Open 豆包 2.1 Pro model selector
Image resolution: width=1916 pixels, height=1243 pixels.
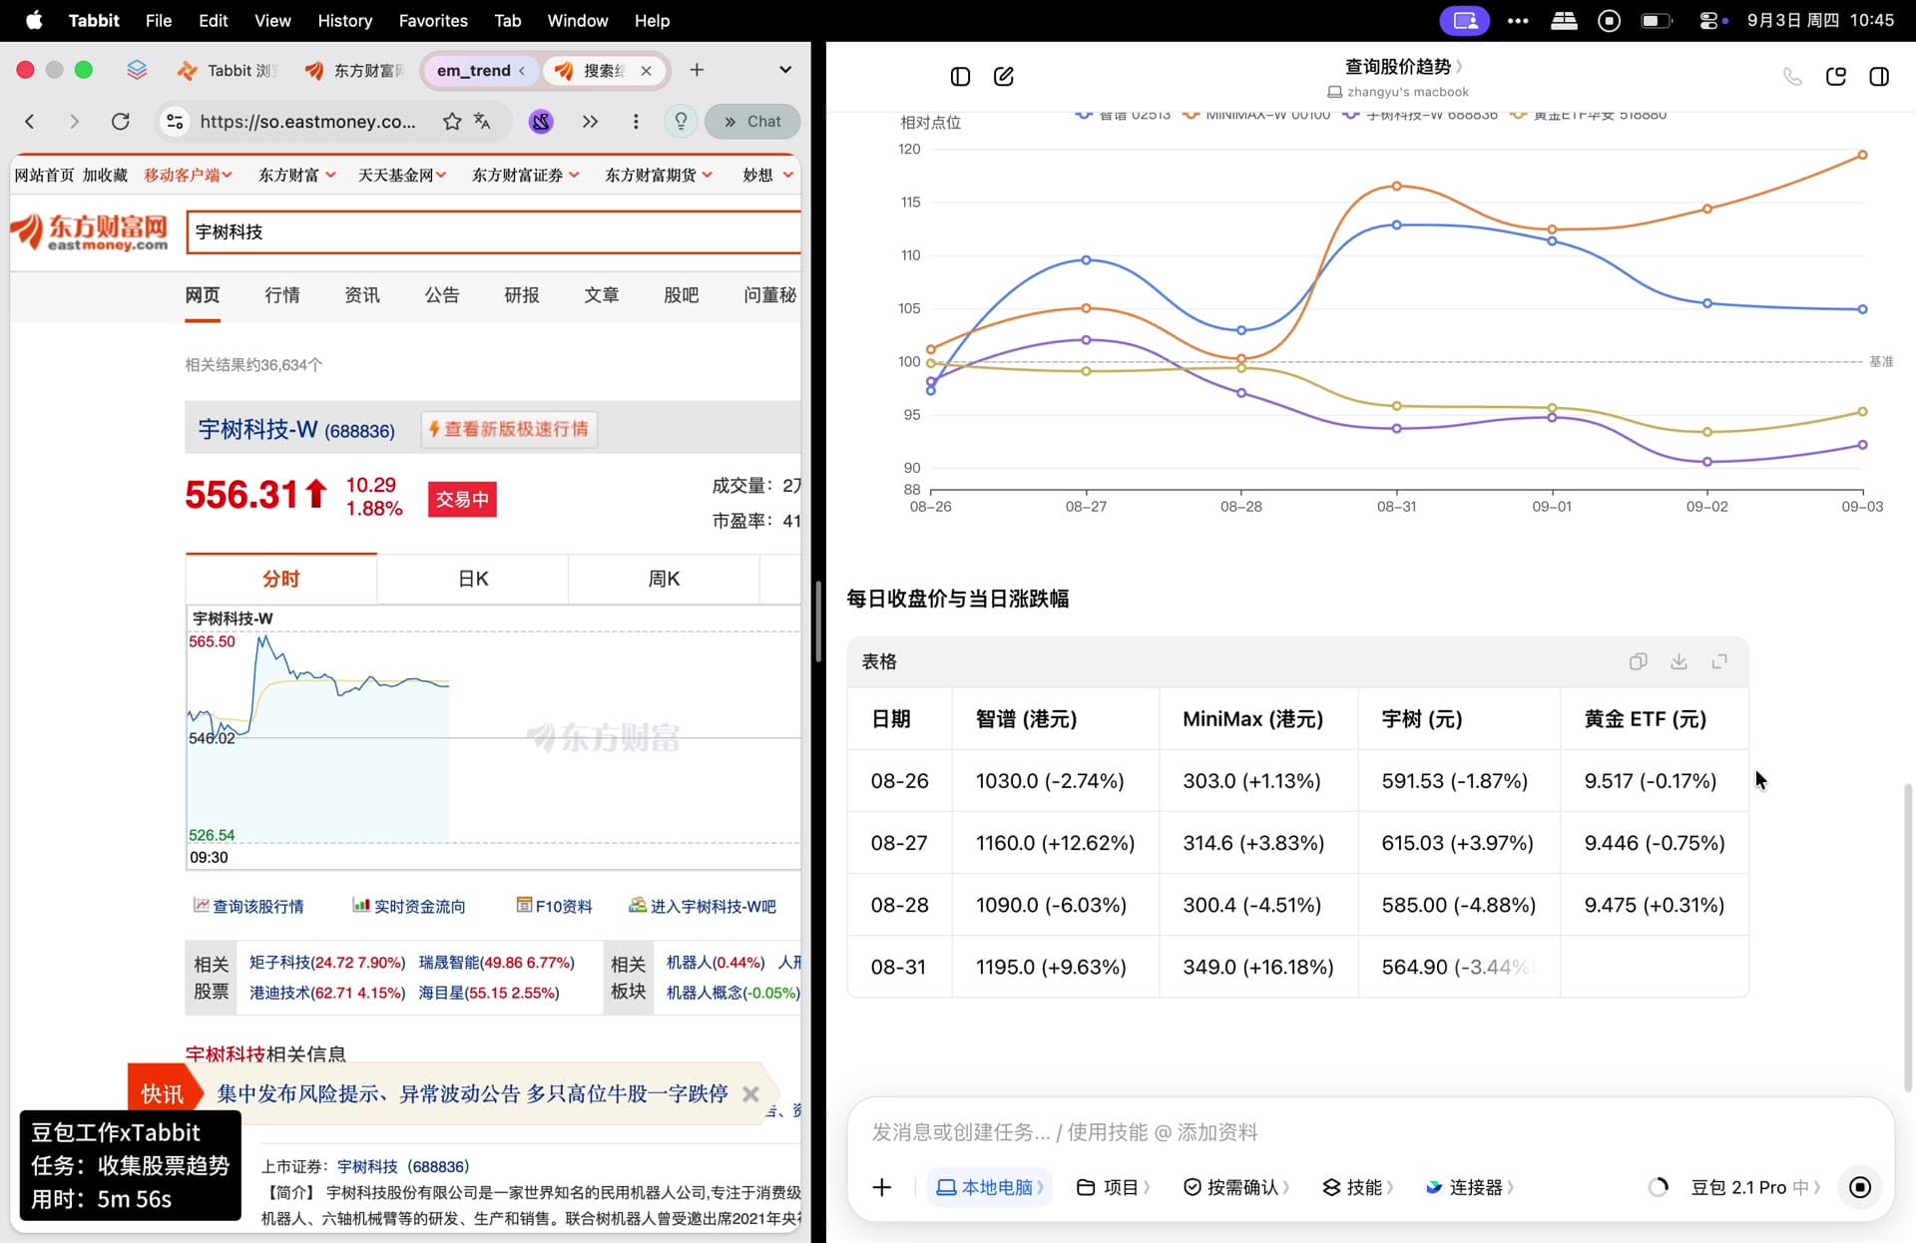(x=1755, y=1187)
